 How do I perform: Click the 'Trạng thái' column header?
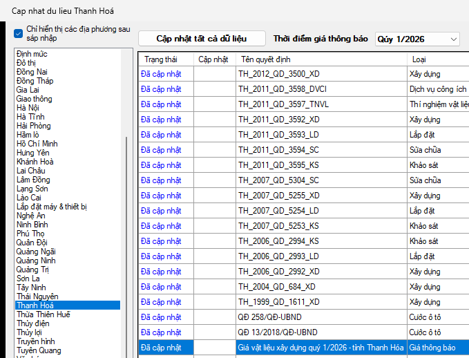tap(160, 59)
